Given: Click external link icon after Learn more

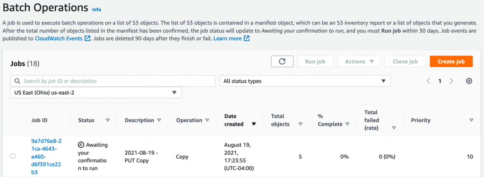Looking at the screenshot, I should pos(247,39).
